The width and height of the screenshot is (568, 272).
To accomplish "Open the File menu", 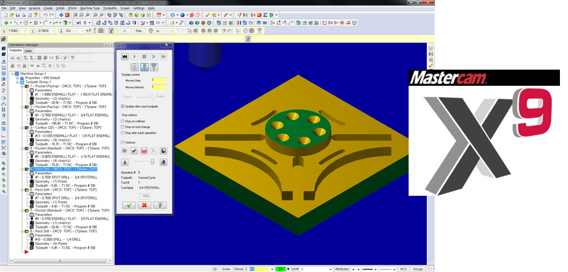I will [x=5, y=8].
